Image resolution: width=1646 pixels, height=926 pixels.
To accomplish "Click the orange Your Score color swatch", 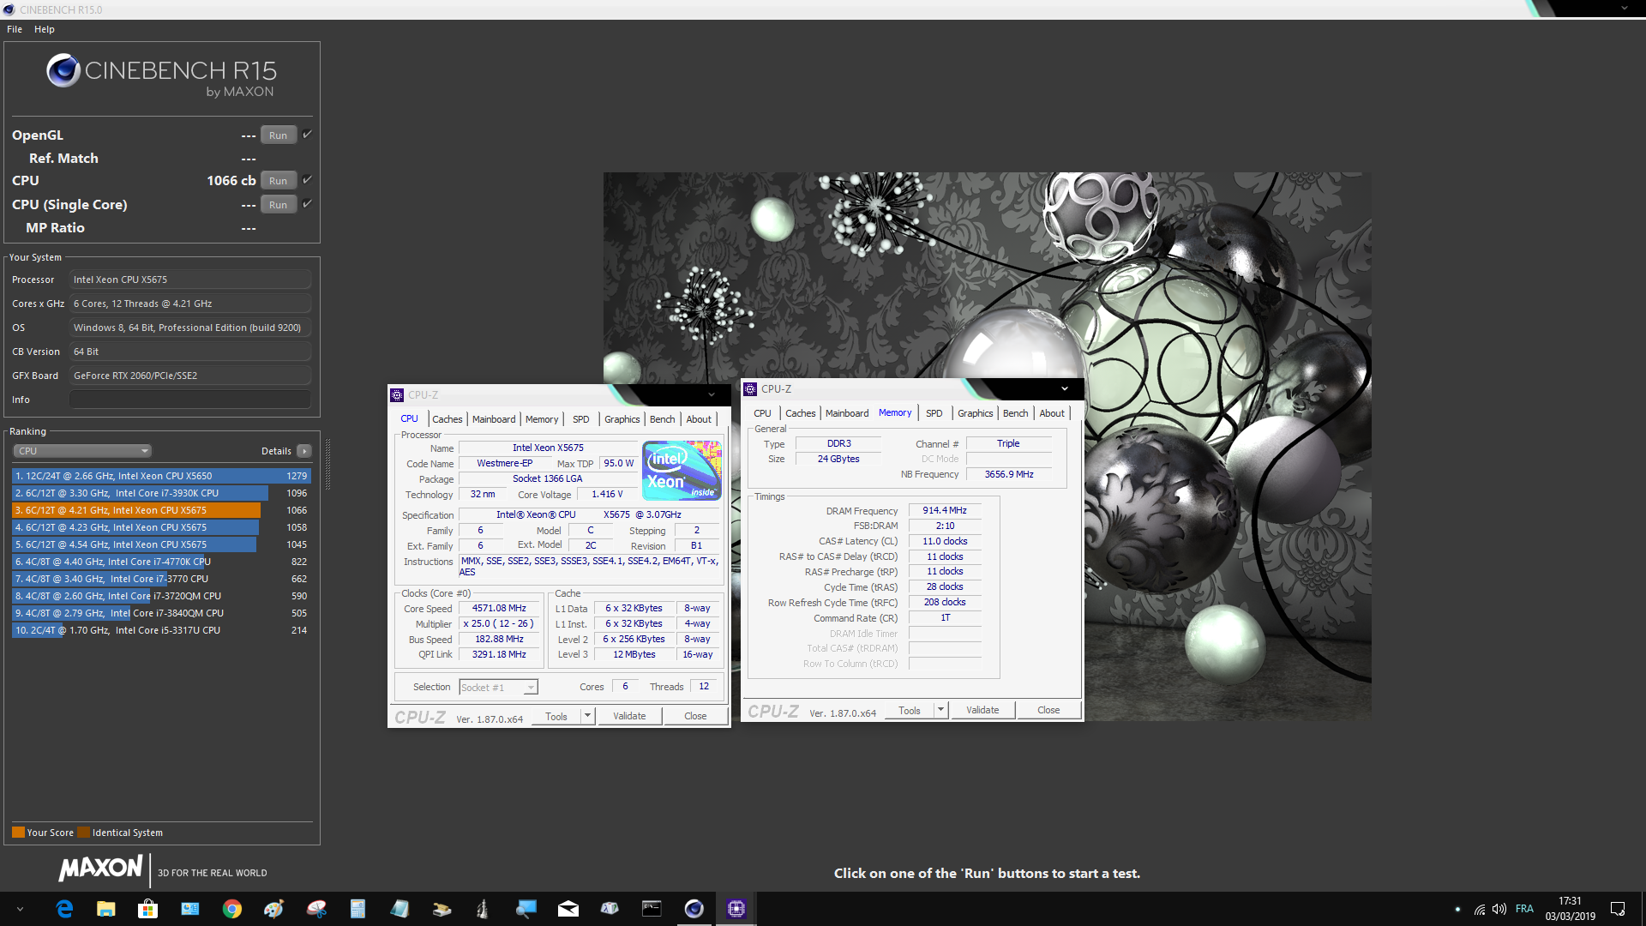I will [17, 832].
